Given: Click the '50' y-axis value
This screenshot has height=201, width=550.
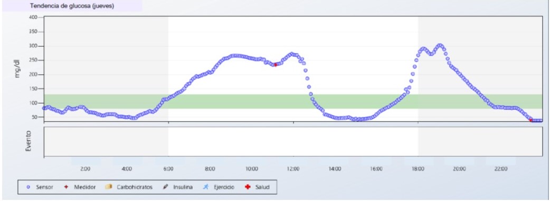Looking at the screenshot, I should 35,117.
